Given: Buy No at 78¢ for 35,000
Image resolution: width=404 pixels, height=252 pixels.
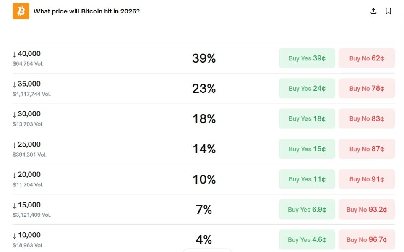Looking at the screenshot, I should click(367, 88).
